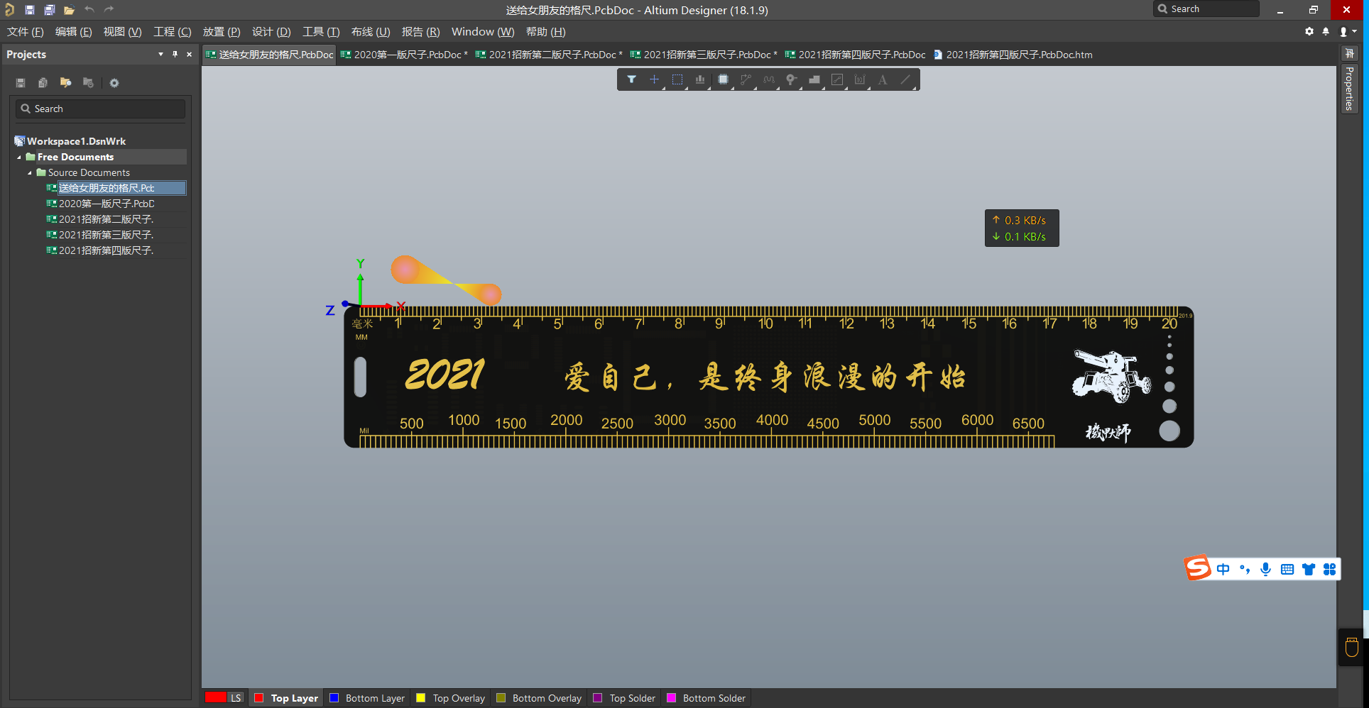Open the 放置 (P) menu

tap(222, 32)
